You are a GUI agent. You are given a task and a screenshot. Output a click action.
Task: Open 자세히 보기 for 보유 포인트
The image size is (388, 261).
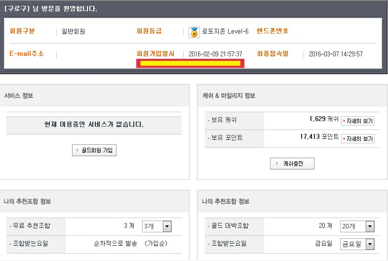(x=357, y=138)
